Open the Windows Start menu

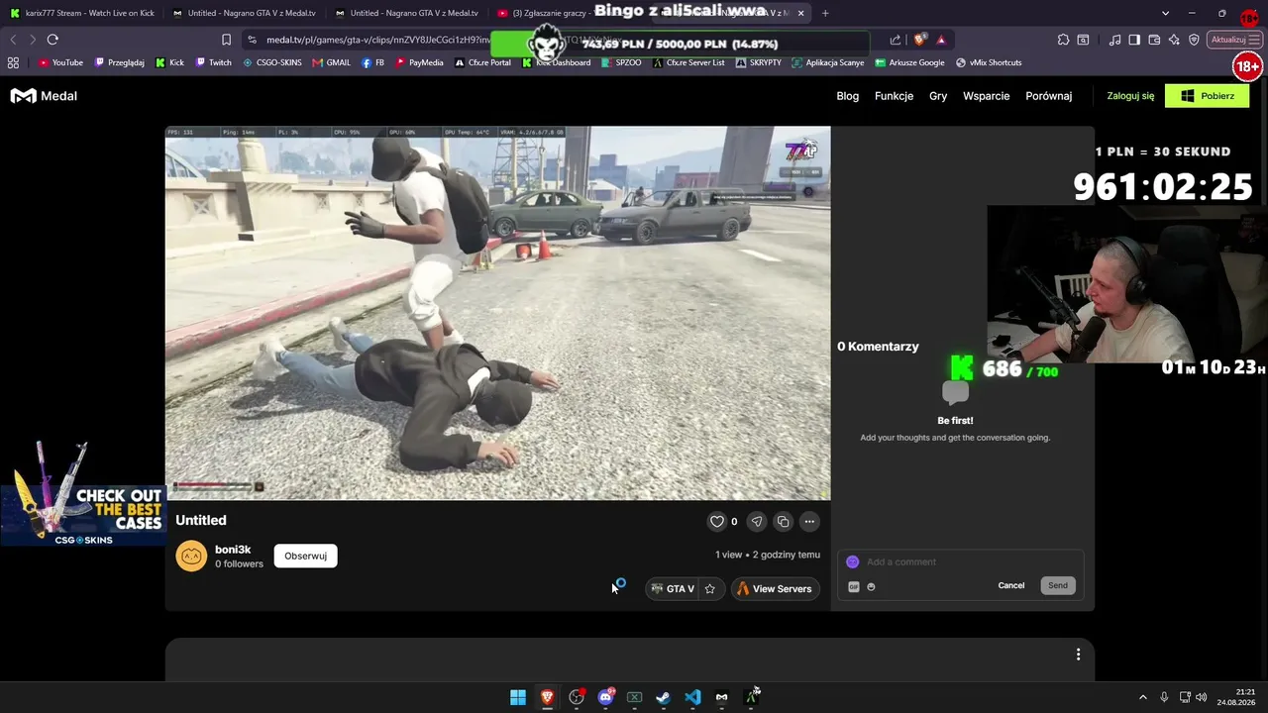[518, 697]
